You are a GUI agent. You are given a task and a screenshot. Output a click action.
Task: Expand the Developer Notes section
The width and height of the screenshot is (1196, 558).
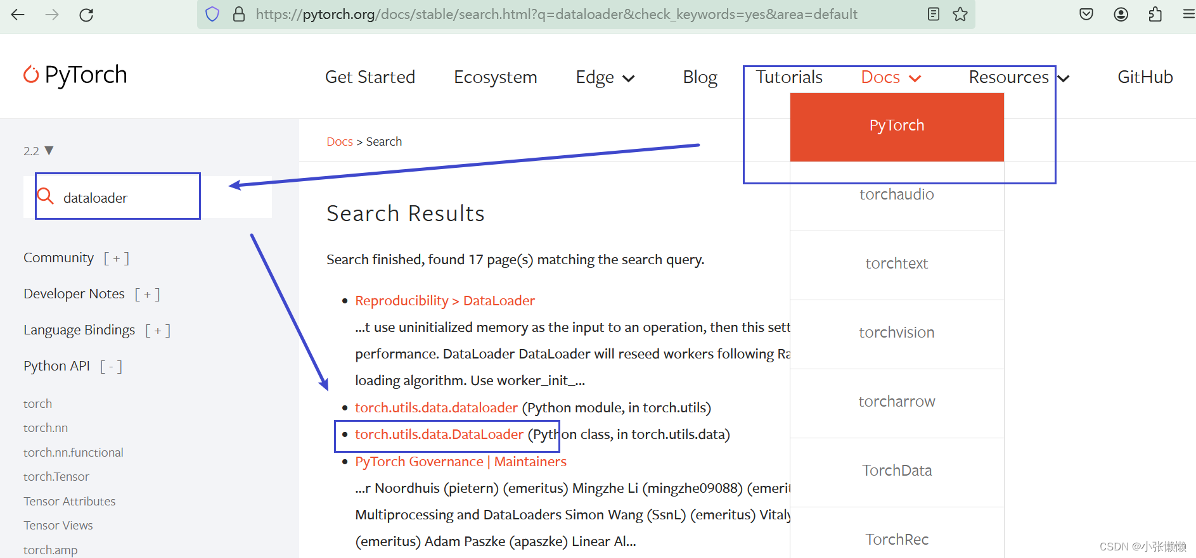click(x=92, y=294)
